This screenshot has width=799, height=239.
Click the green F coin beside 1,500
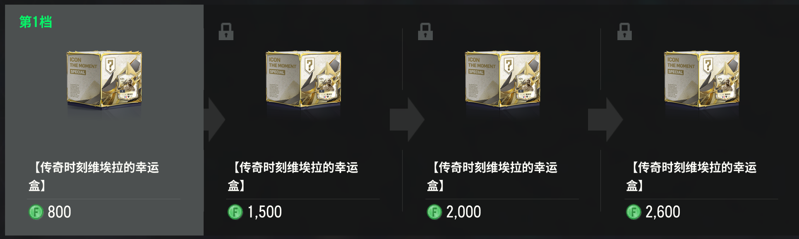pyautogui.click(x=235, y=212)
